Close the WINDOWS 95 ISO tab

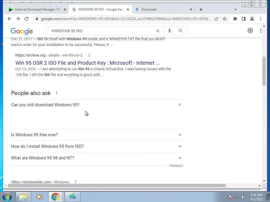128,9
